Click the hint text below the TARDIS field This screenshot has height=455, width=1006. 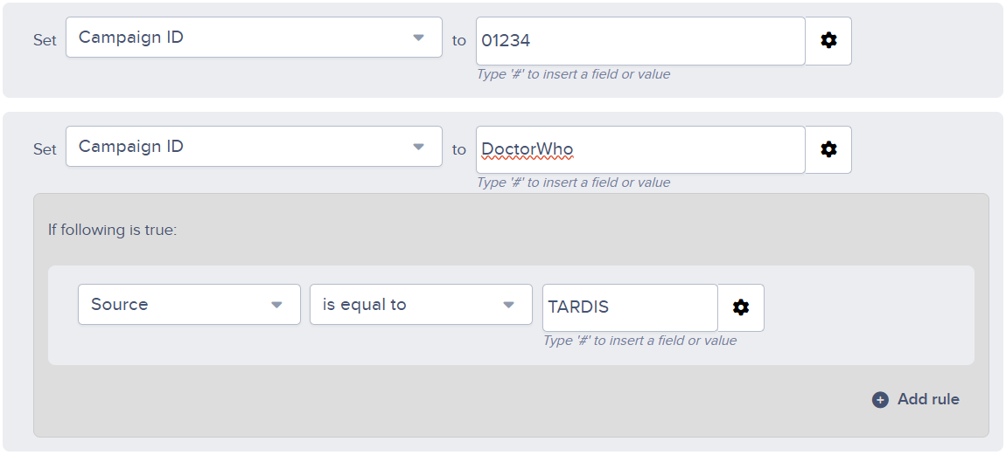[x=639, y=341]
